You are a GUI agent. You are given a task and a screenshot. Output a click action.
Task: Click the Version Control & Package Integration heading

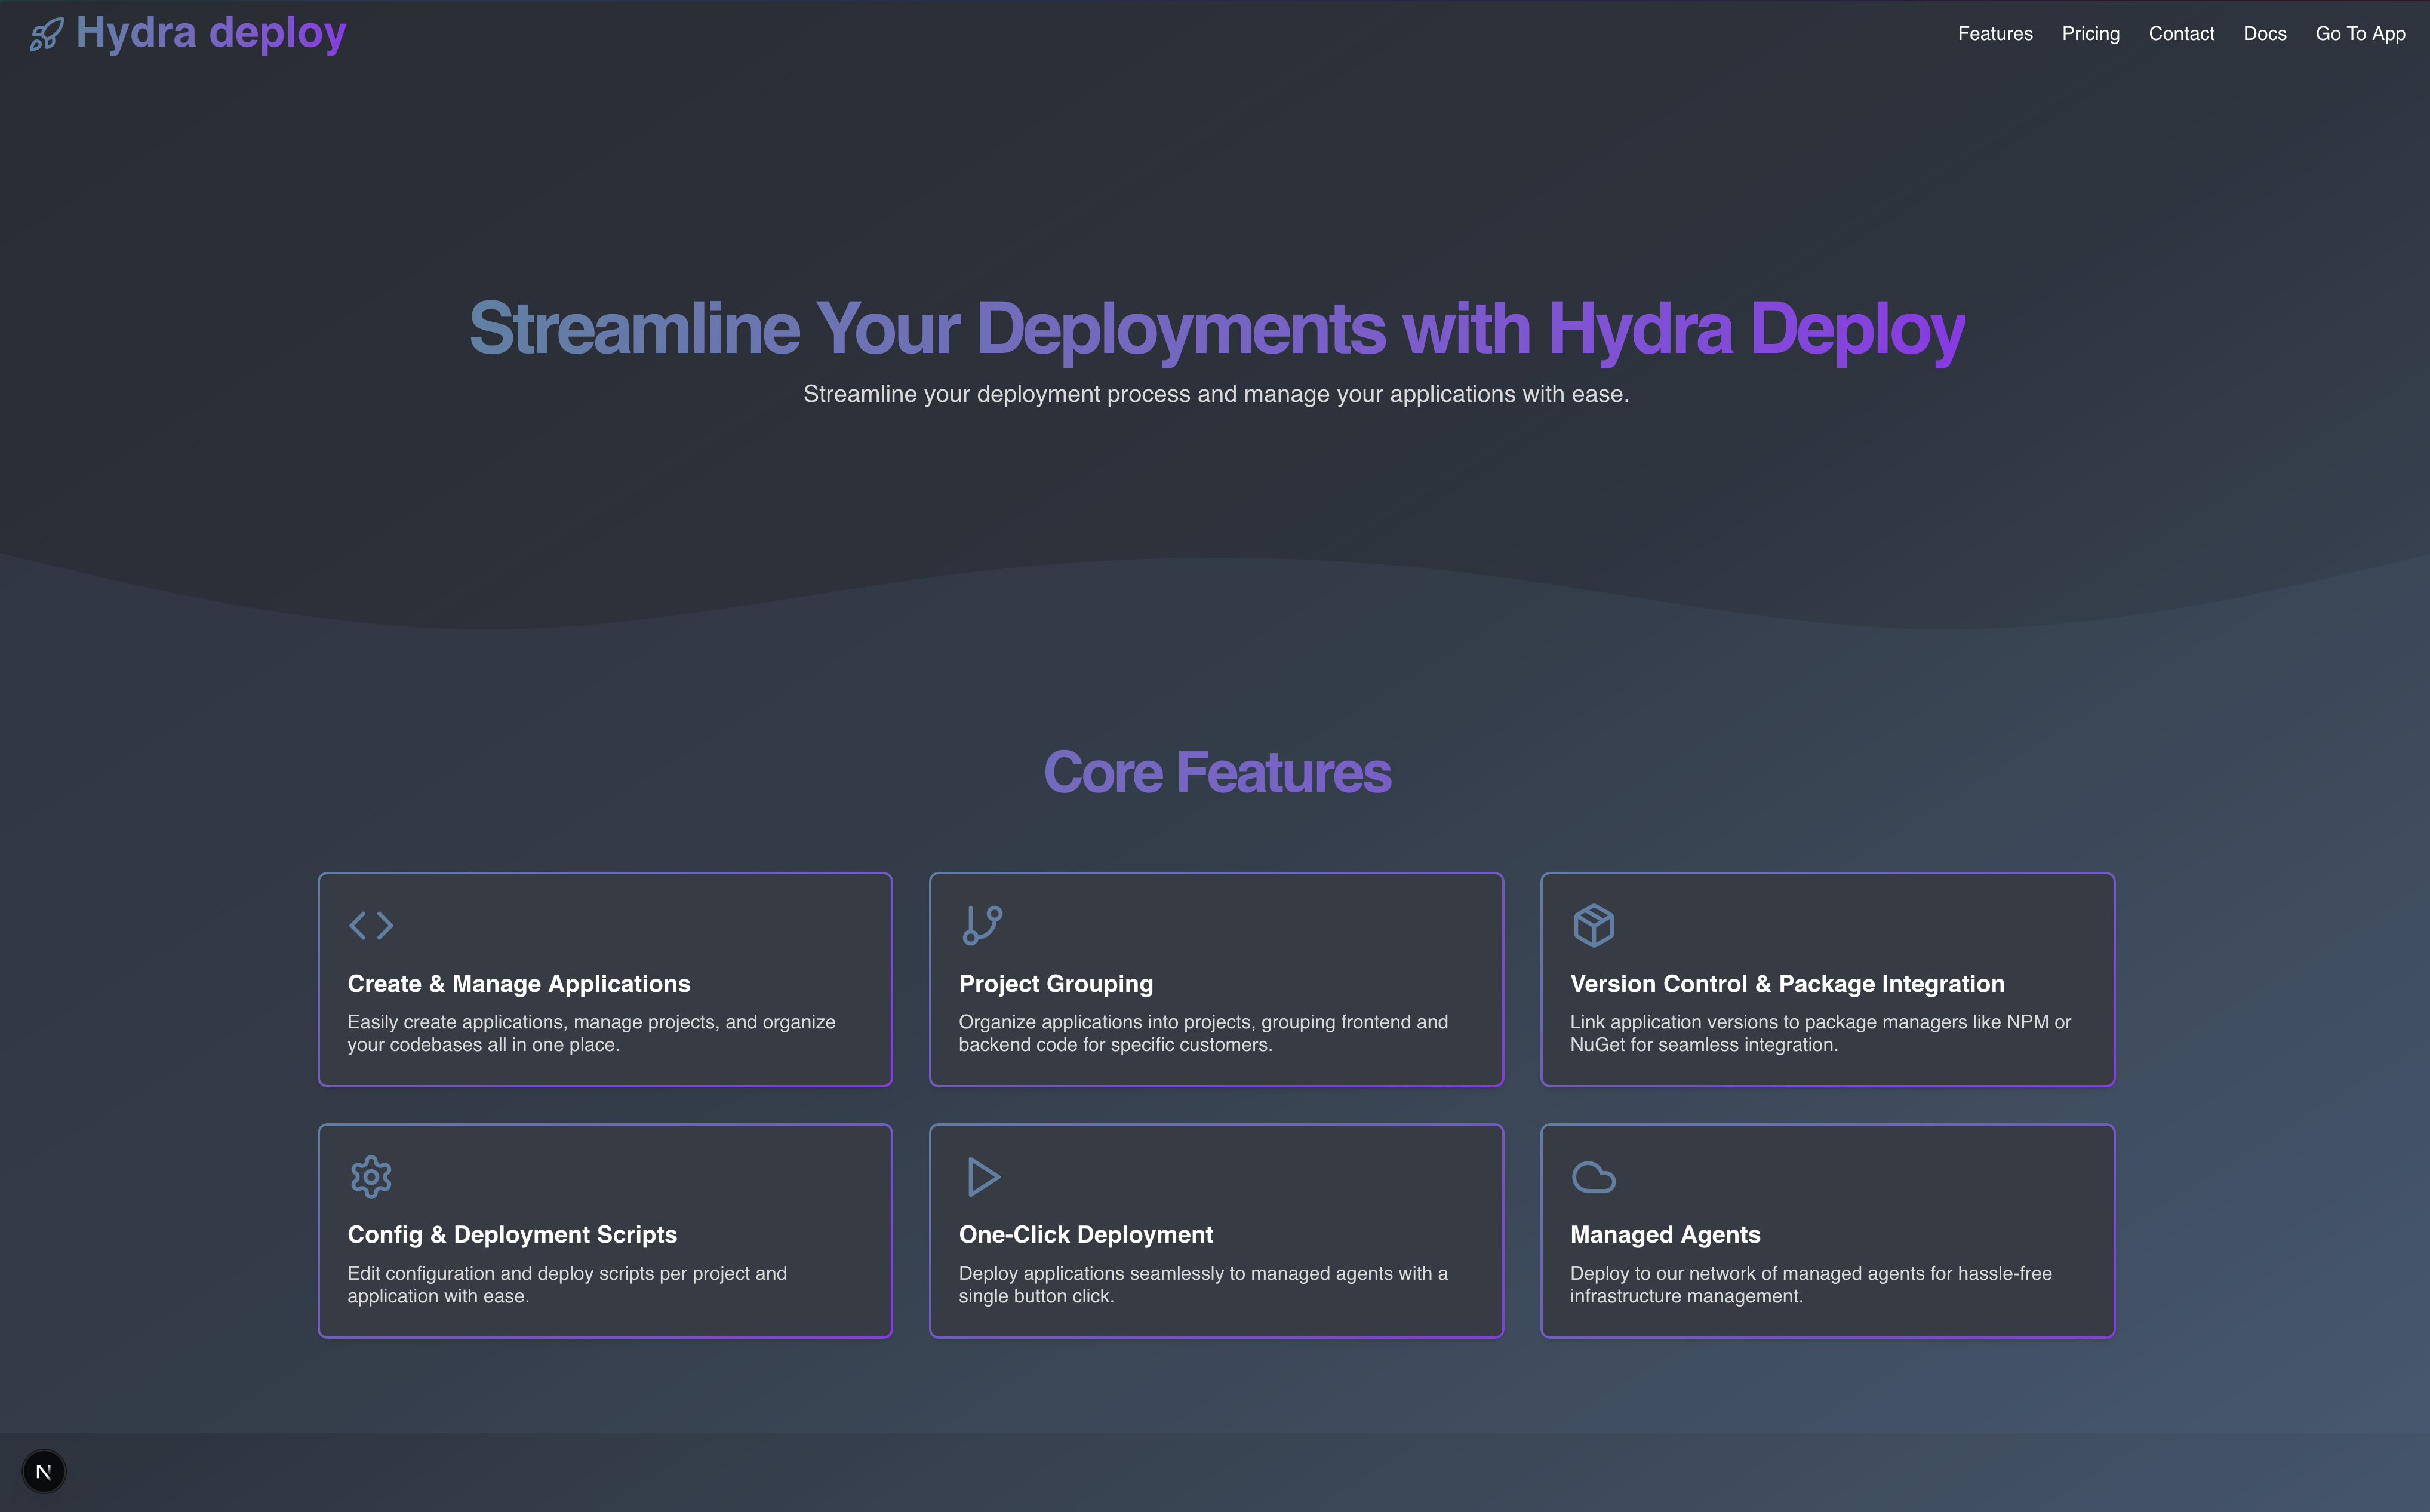click(1786, 984)
